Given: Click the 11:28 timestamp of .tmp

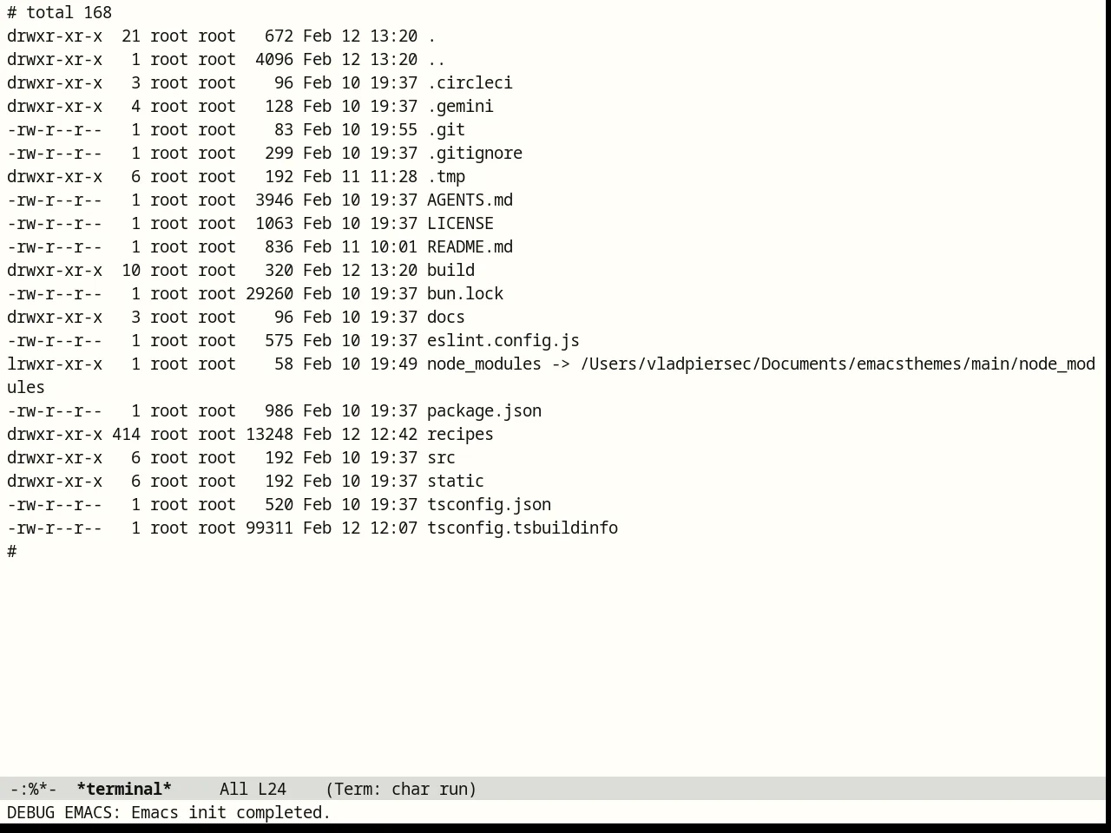Looking at the screenshot, I should [x=393, y=176].
